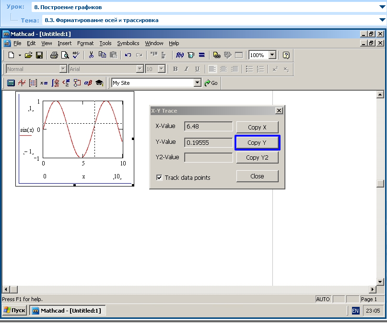Toggle Bold text formatting
This screenshot has width=387, height=327.
[x=175, y=69]
